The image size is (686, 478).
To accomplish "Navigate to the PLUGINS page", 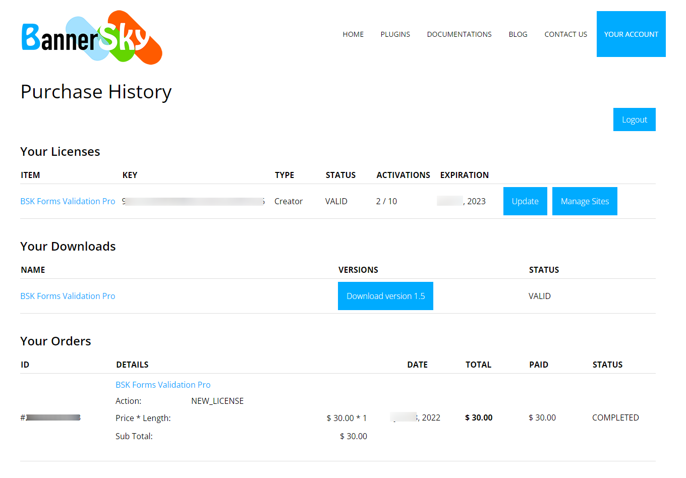I will click(395, 34).
